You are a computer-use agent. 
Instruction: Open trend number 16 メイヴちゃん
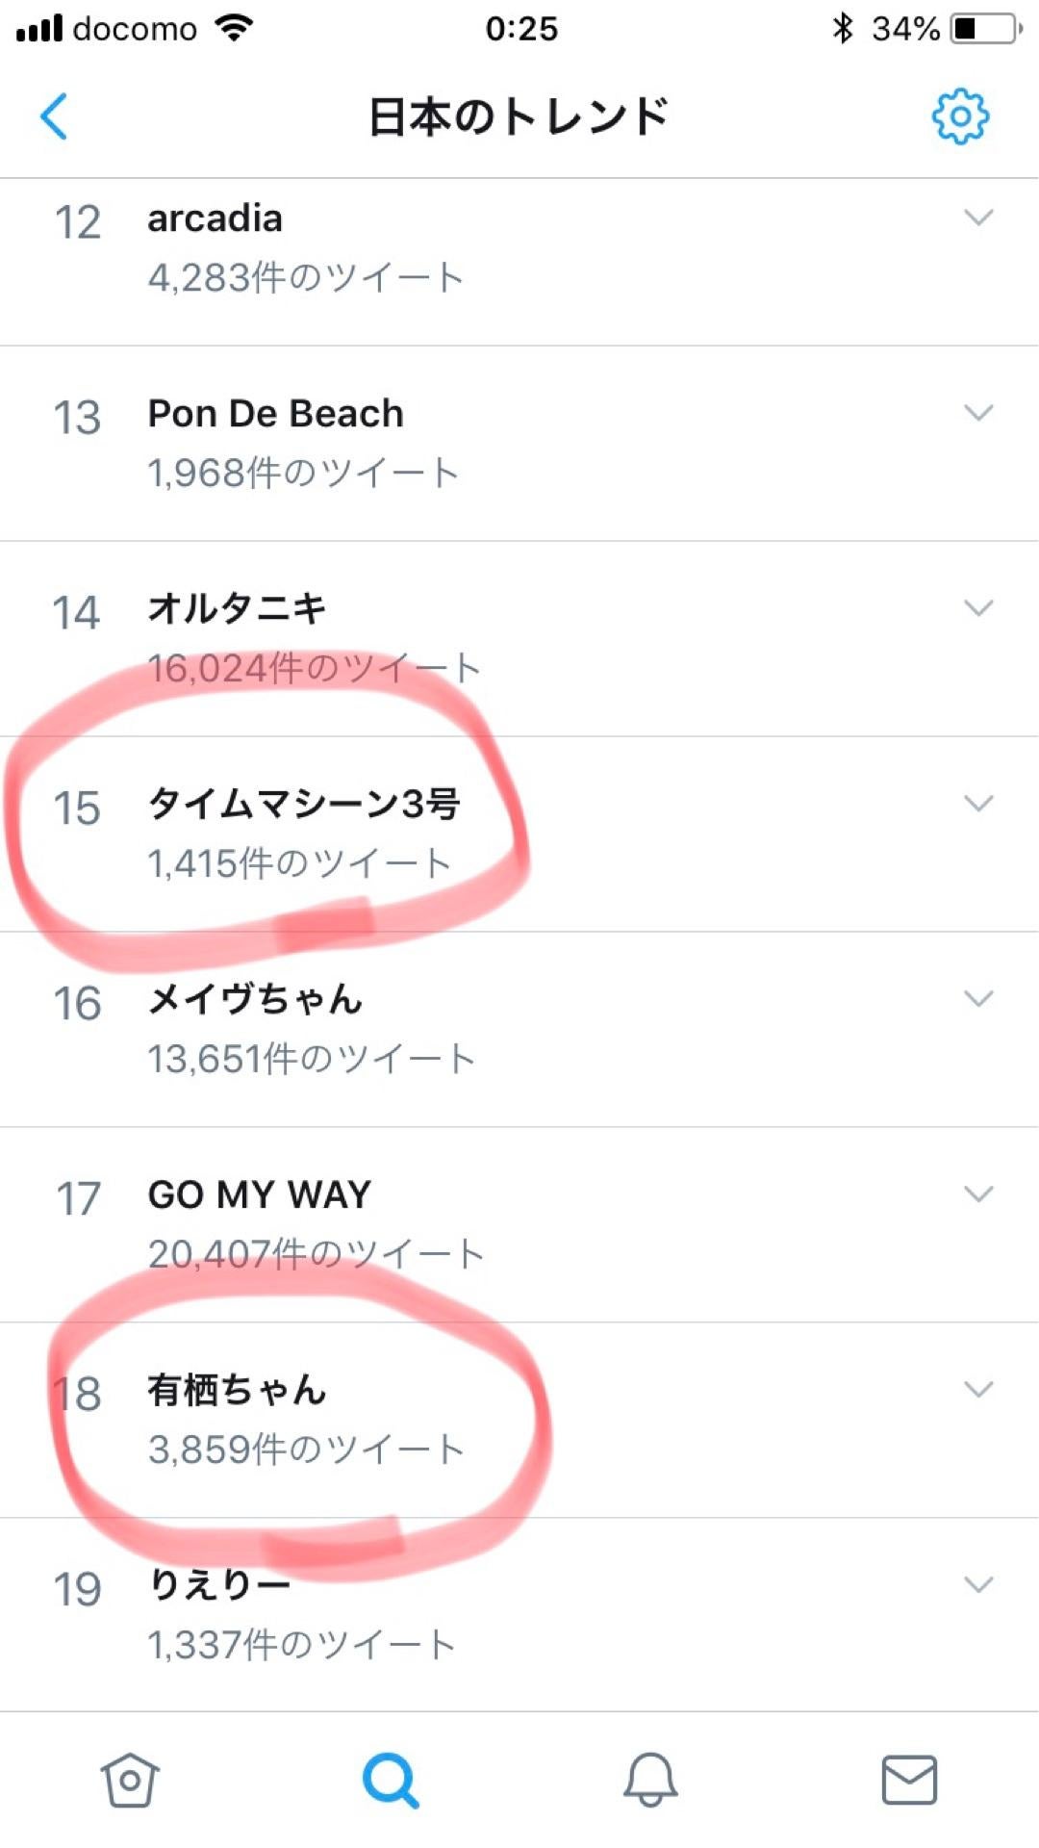[519, 1029]
